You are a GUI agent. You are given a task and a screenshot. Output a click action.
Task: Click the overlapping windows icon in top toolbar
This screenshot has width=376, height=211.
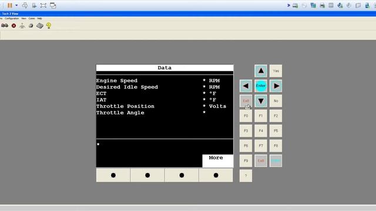click(53, 5)
